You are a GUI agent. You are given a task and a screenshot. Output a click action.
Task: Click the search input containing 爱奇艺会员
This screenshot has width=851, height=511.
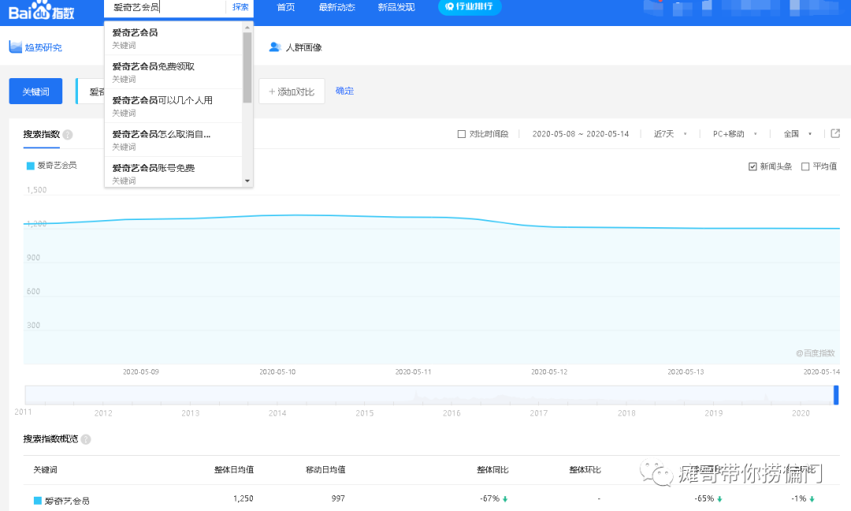point(165,7)
